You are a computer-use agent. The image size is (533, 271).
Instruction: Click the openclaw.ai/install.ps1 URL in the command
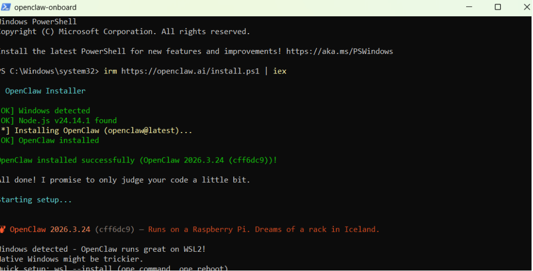pos(190,71)
